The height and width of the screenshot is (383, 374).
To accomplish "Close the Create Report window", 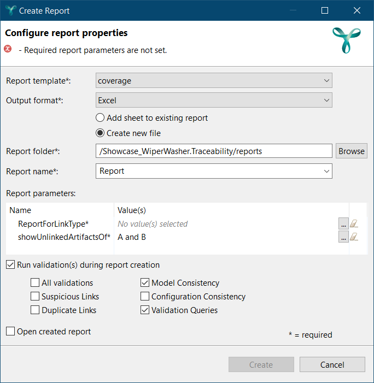I will (x=357, y=10).
